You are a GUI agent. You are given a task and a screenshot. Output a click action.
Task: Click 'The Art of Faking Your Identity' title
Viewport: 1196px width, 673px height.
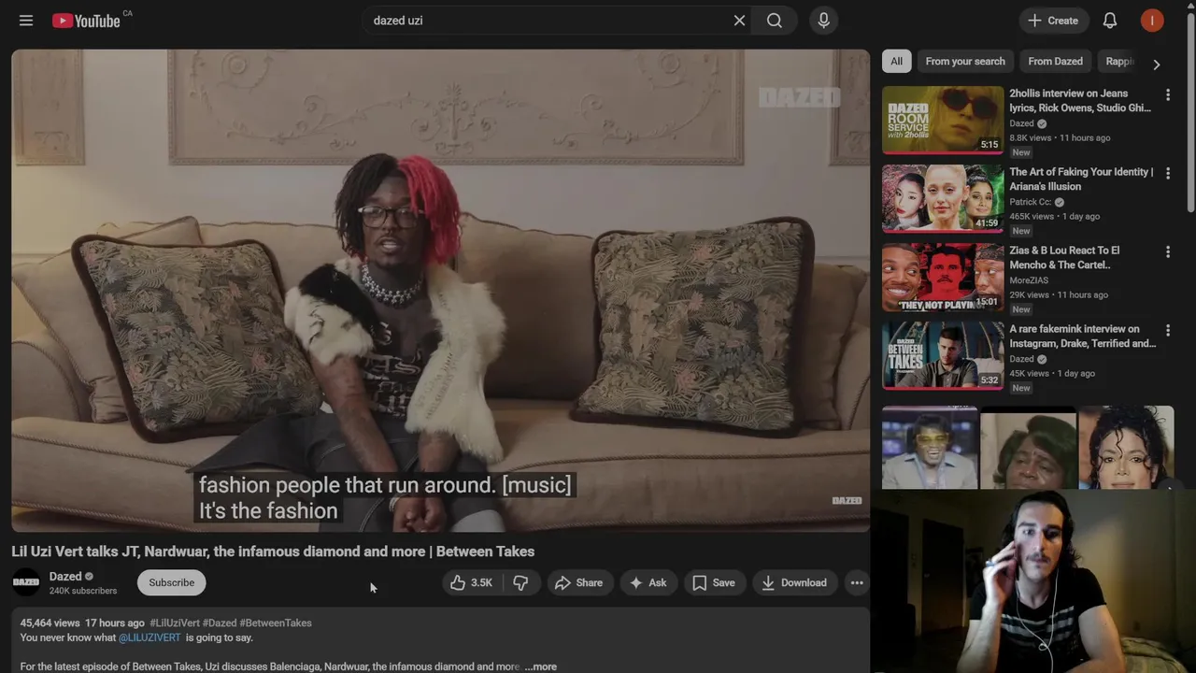[x=1081, y=179]
